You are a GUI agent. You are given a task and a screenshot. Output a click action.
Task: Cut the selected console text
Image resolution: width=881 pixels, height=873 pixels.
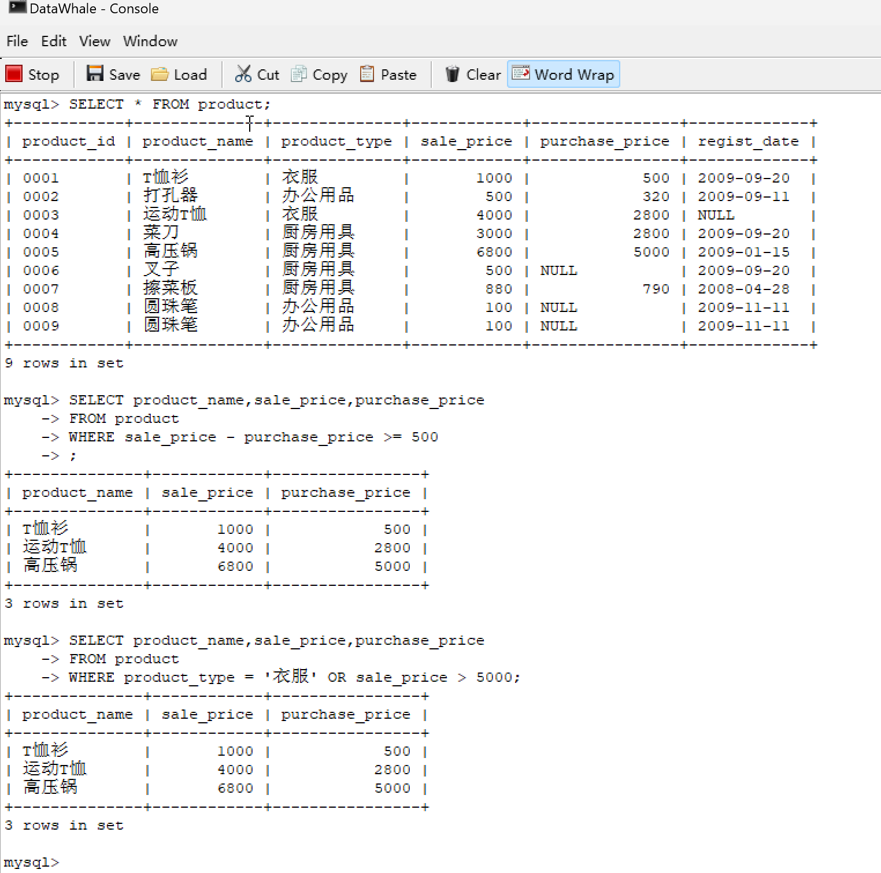click(257, 75)
